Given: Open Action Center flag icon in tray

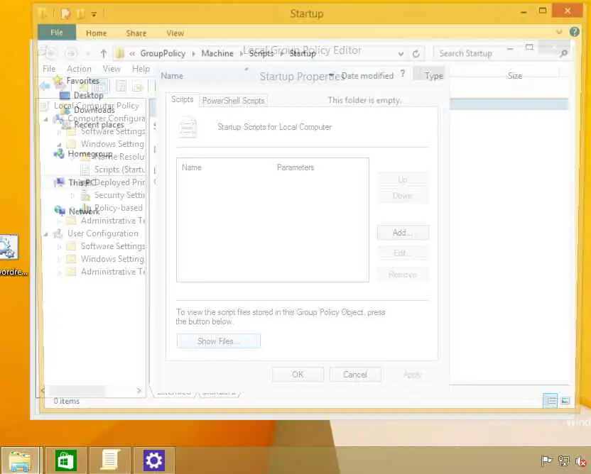Looking at the screenshot, I should 546,461.
